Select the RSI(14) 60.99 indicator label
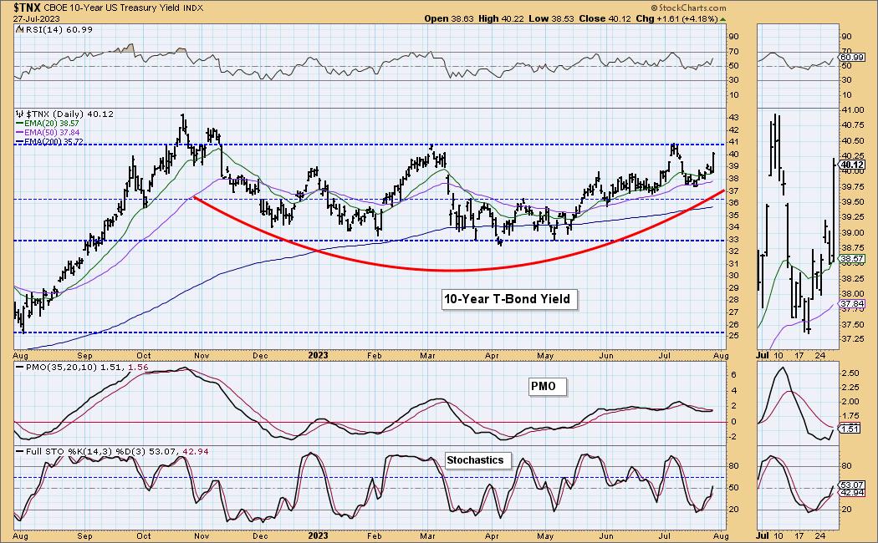The width and height of the screenshot is (878, 543). pos(58,29)
